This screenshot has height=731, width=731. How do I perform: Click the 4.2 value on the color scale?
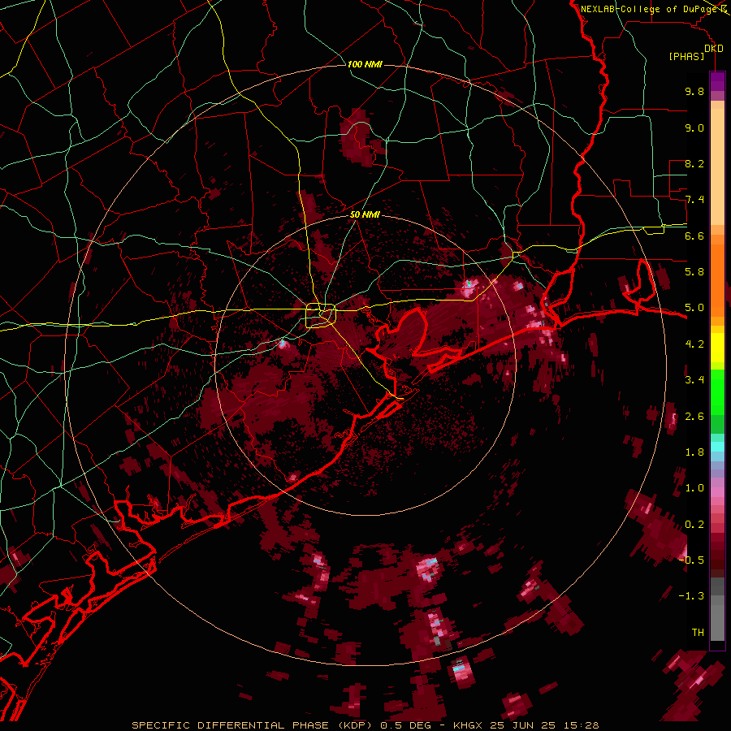tap(694, 344)
